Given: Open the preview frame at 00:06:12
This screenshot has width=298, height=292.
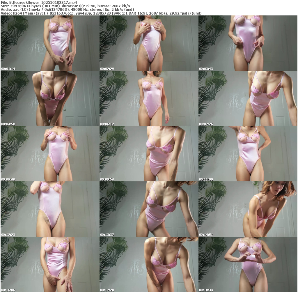Looking at the screenshot, I should 149,98.
